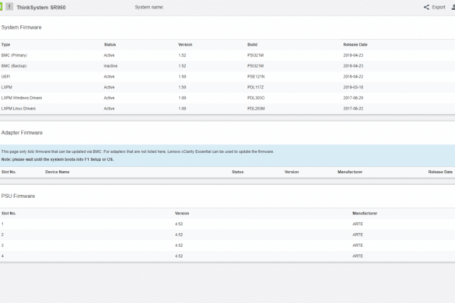Click the Slot No. header in Adapter Firmware

pos(9,172)
